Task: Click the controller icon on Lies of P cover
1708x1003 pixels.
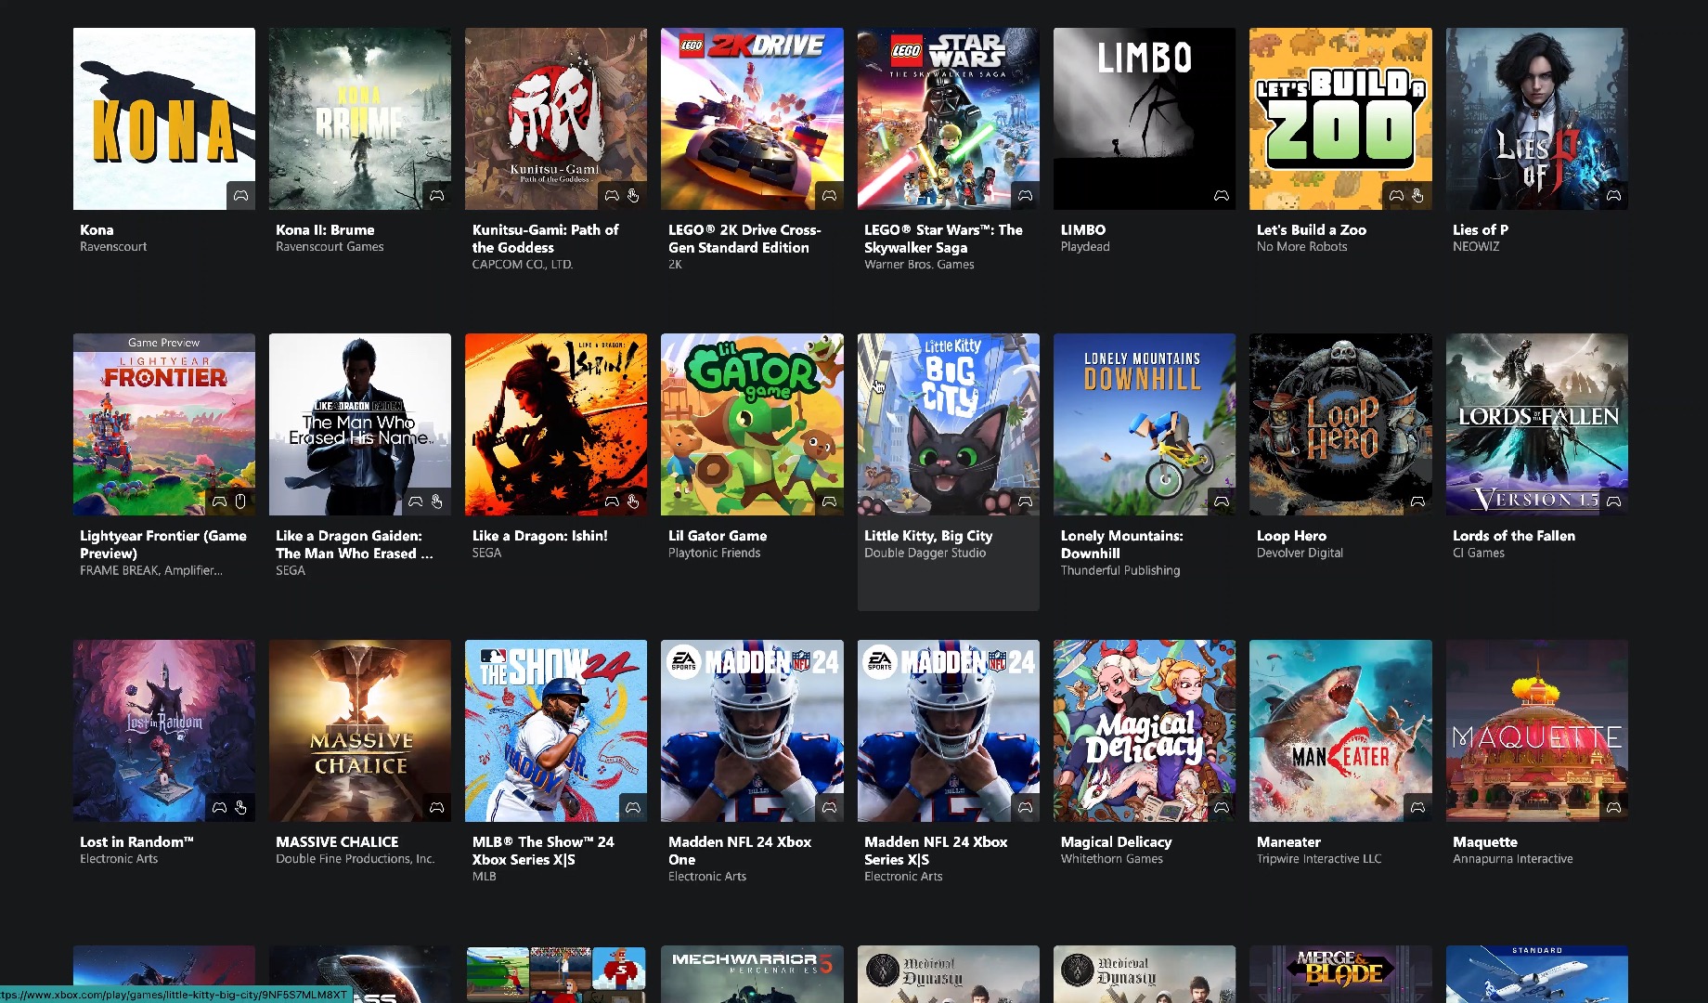Action: coord(1613,196)
